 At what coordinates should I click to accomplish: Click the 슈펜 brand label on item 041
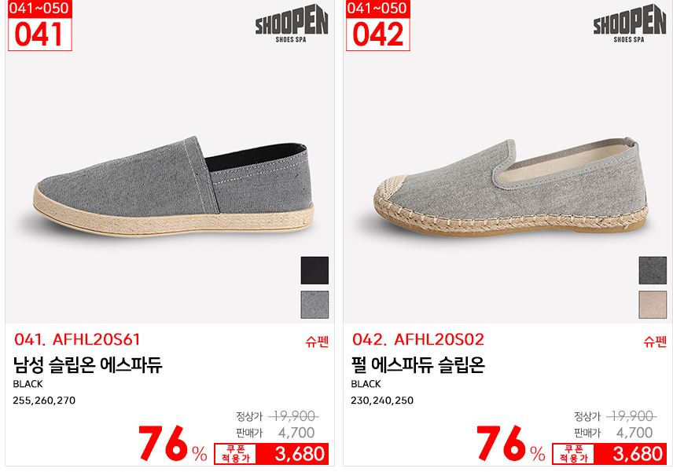coord(317,342)
